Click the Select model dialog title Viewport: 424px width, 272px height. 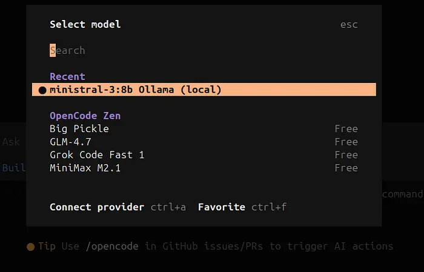click(x=85, y=24)
